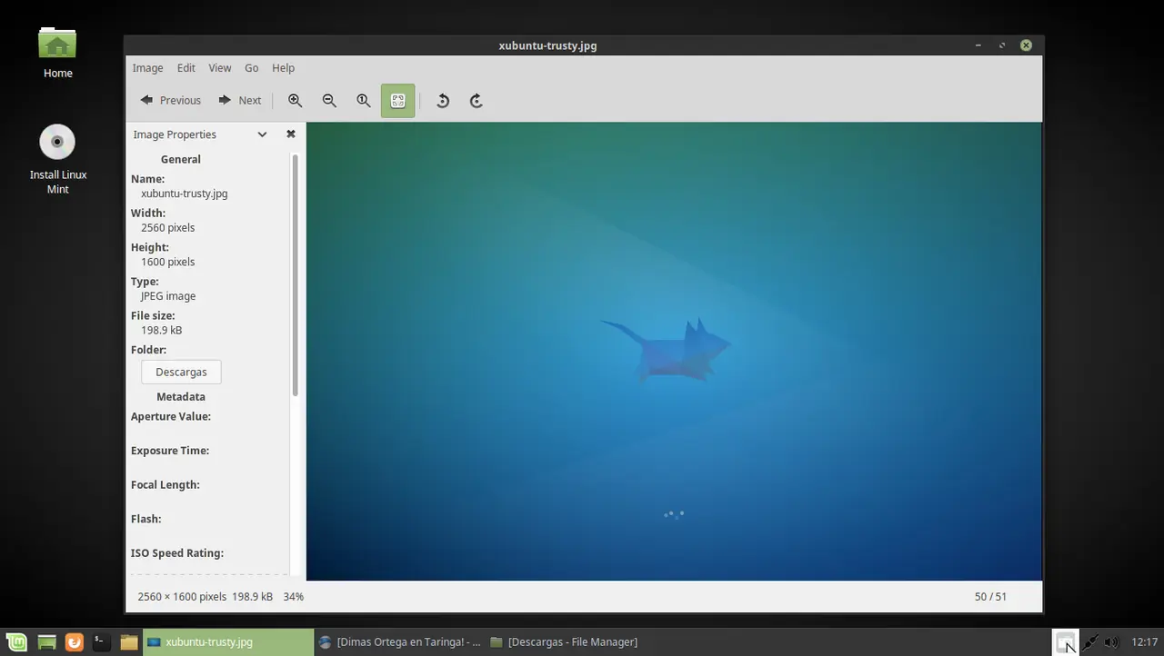
Task: Open the Edit menu
Action: [186, 68]
